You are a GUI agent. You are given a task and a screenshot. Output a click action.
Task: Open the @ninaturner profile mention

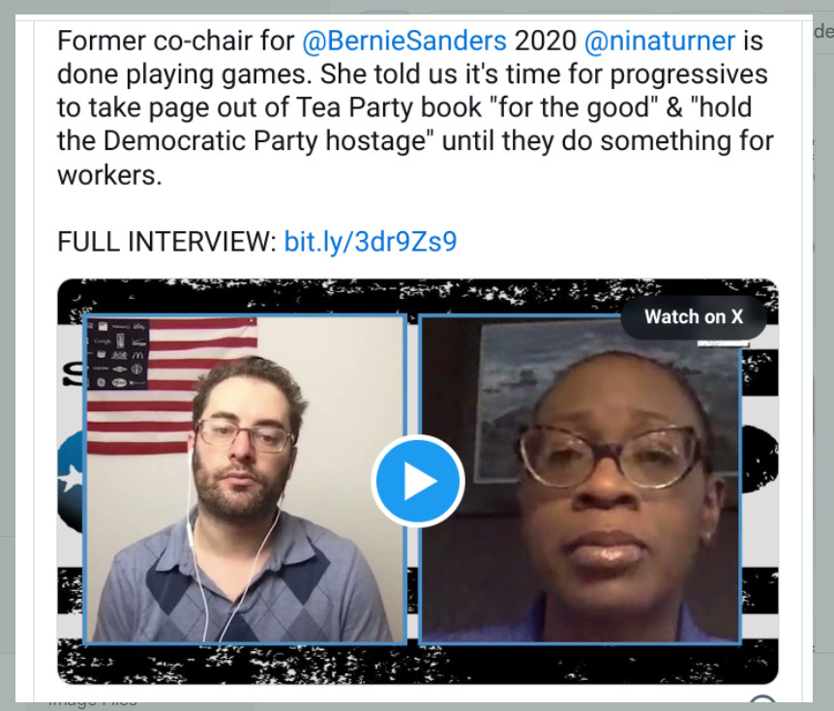click(x=660, y=41)
